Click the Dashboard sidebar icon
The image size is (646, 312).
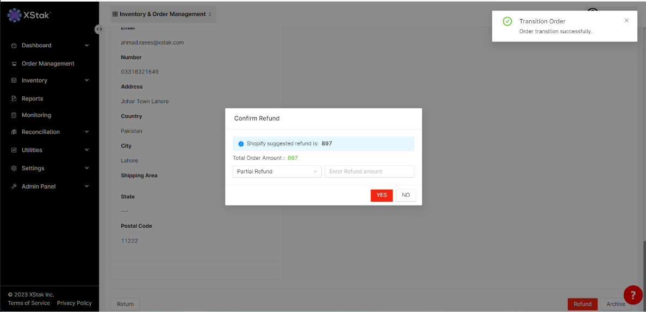[x=14, y=46]
